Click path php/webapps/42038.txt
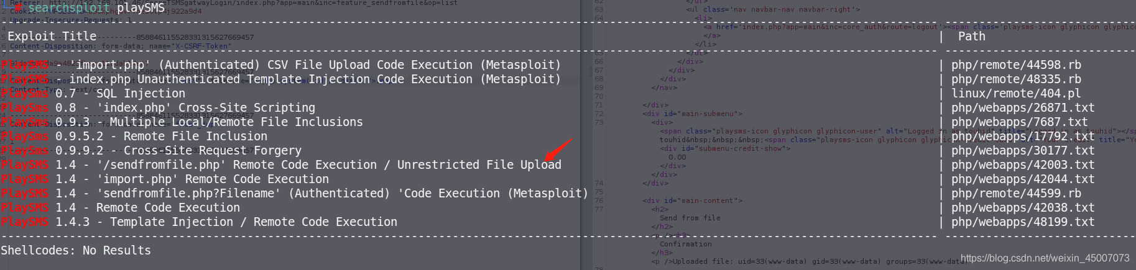This screenshot has width=1136, height=270. 1023,207
